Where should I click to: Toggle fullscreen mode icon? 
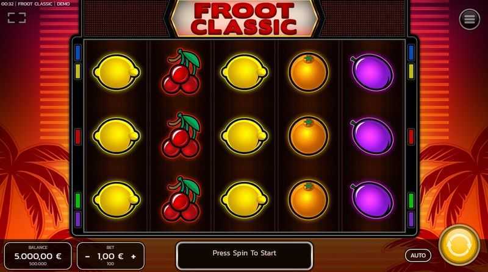pos(17,18)
